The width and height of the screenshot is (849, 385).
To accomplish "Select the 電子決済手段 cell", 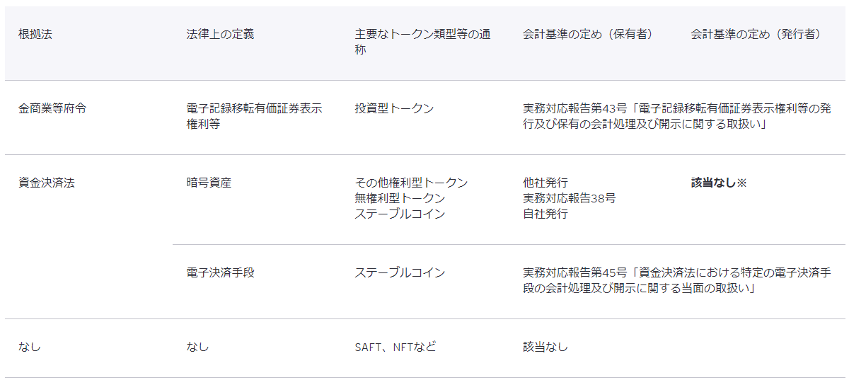I will (x=220, y=273).
